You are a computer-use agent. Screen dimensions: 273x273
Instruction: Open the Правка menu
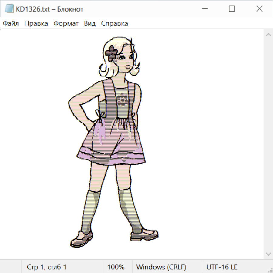(36, 24)
